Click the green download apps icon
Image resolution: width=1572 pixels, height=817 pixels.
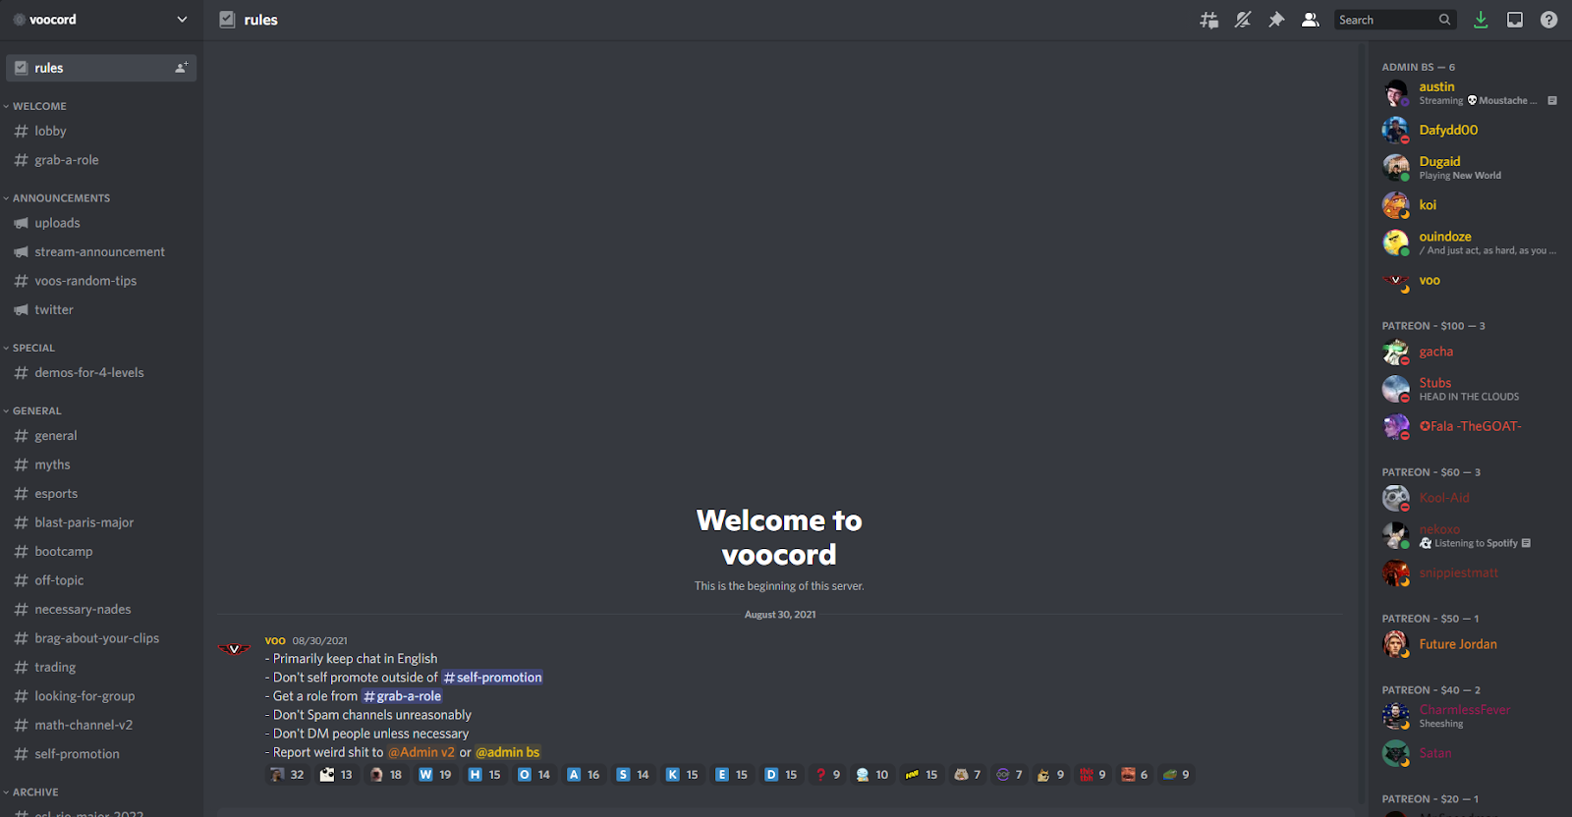(1481, 20)
